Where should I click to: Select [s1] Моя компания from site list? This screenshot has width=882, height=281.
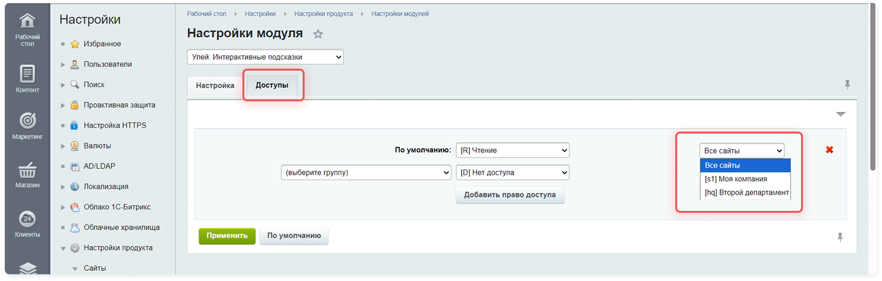735,179
